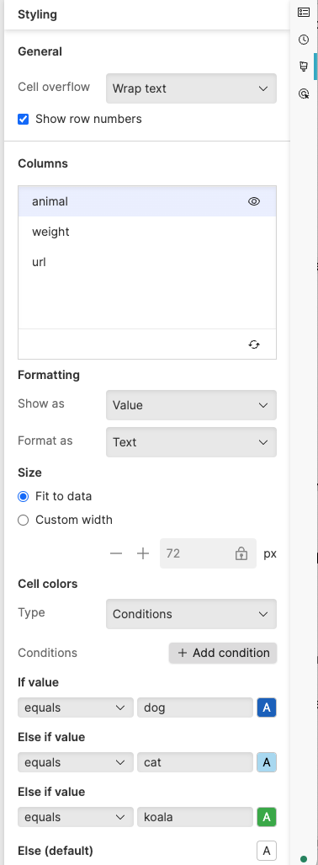Select the Custom width radio option

pyautogui.click(x=24, y=521)
